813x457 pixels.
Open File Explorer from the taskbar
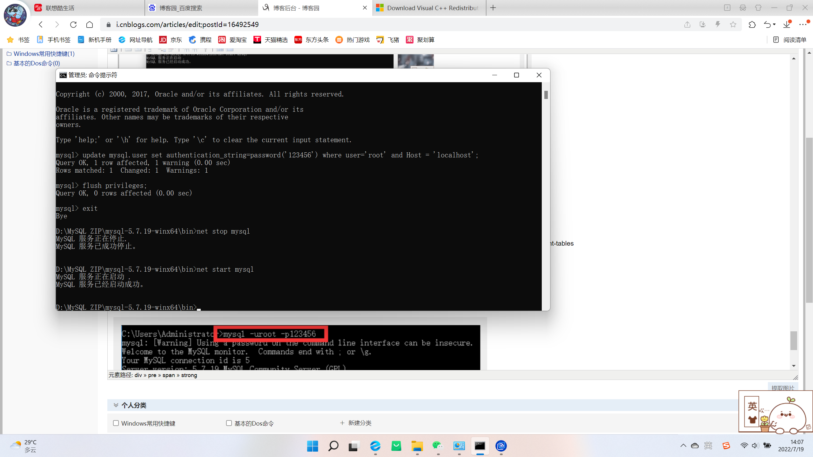pyautogui.click(x=417, y=446)
